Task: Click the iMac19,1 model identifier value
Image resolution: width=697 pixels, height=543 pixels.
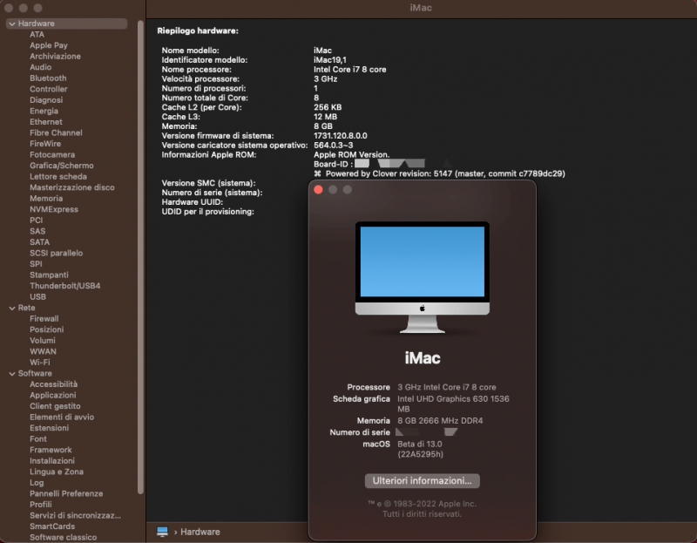Action: (x=330, y=60)
